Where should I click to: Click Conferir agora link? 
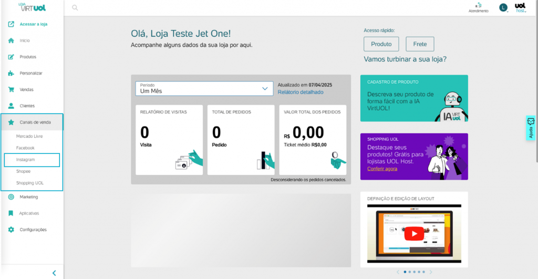click(x=382, y=169)
